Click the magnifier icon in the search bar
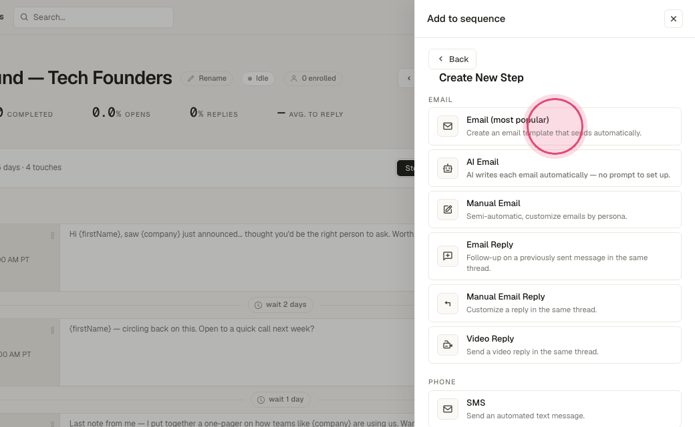Screen dimensions: 695x427 pyautogui.click(x=24, y=17)
